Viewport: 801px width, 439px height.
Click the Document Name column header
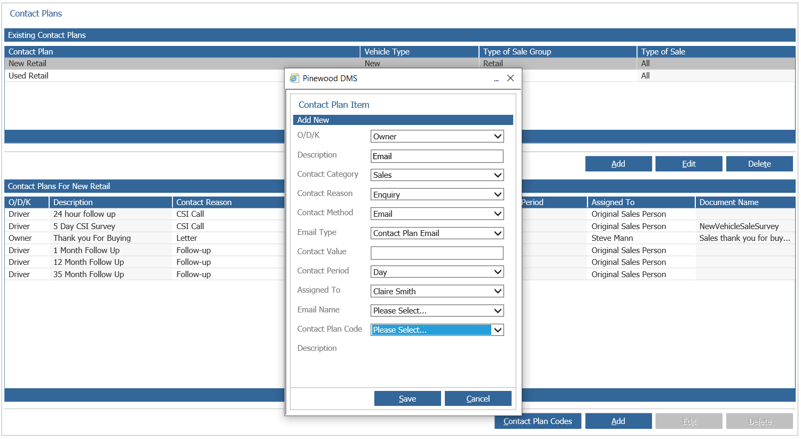click(x=745, y=202)
